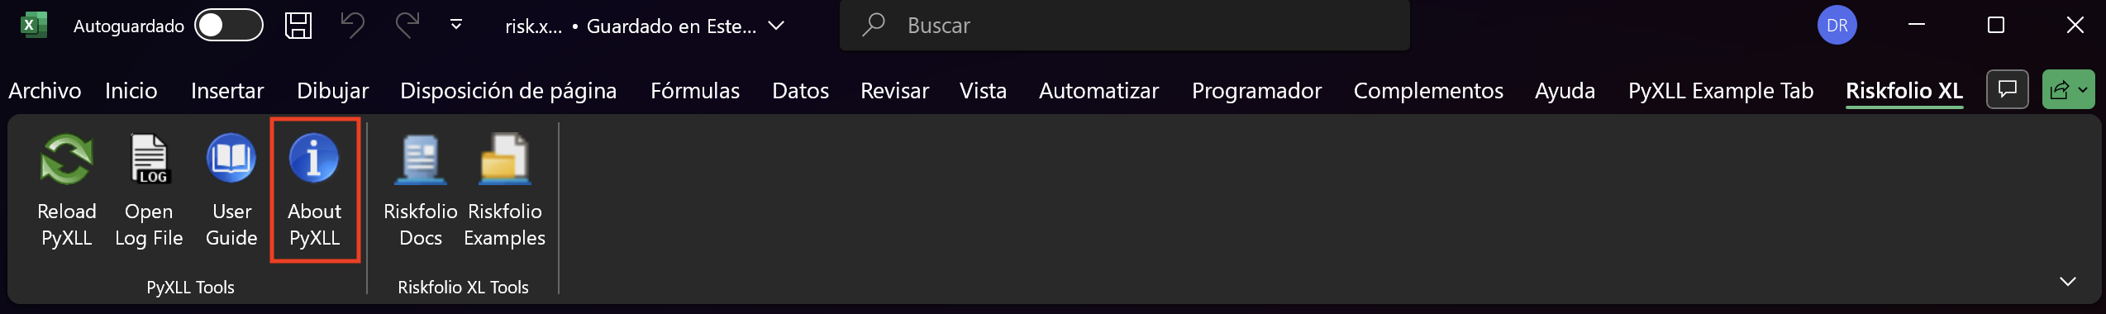Viewport: 2106px width, 314px height.
Task: Open the PyXLL log file
Action: pos(149,192)
